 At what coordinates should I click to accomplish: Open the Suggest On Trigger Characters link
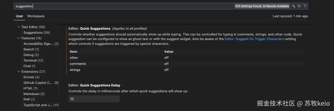254,39
